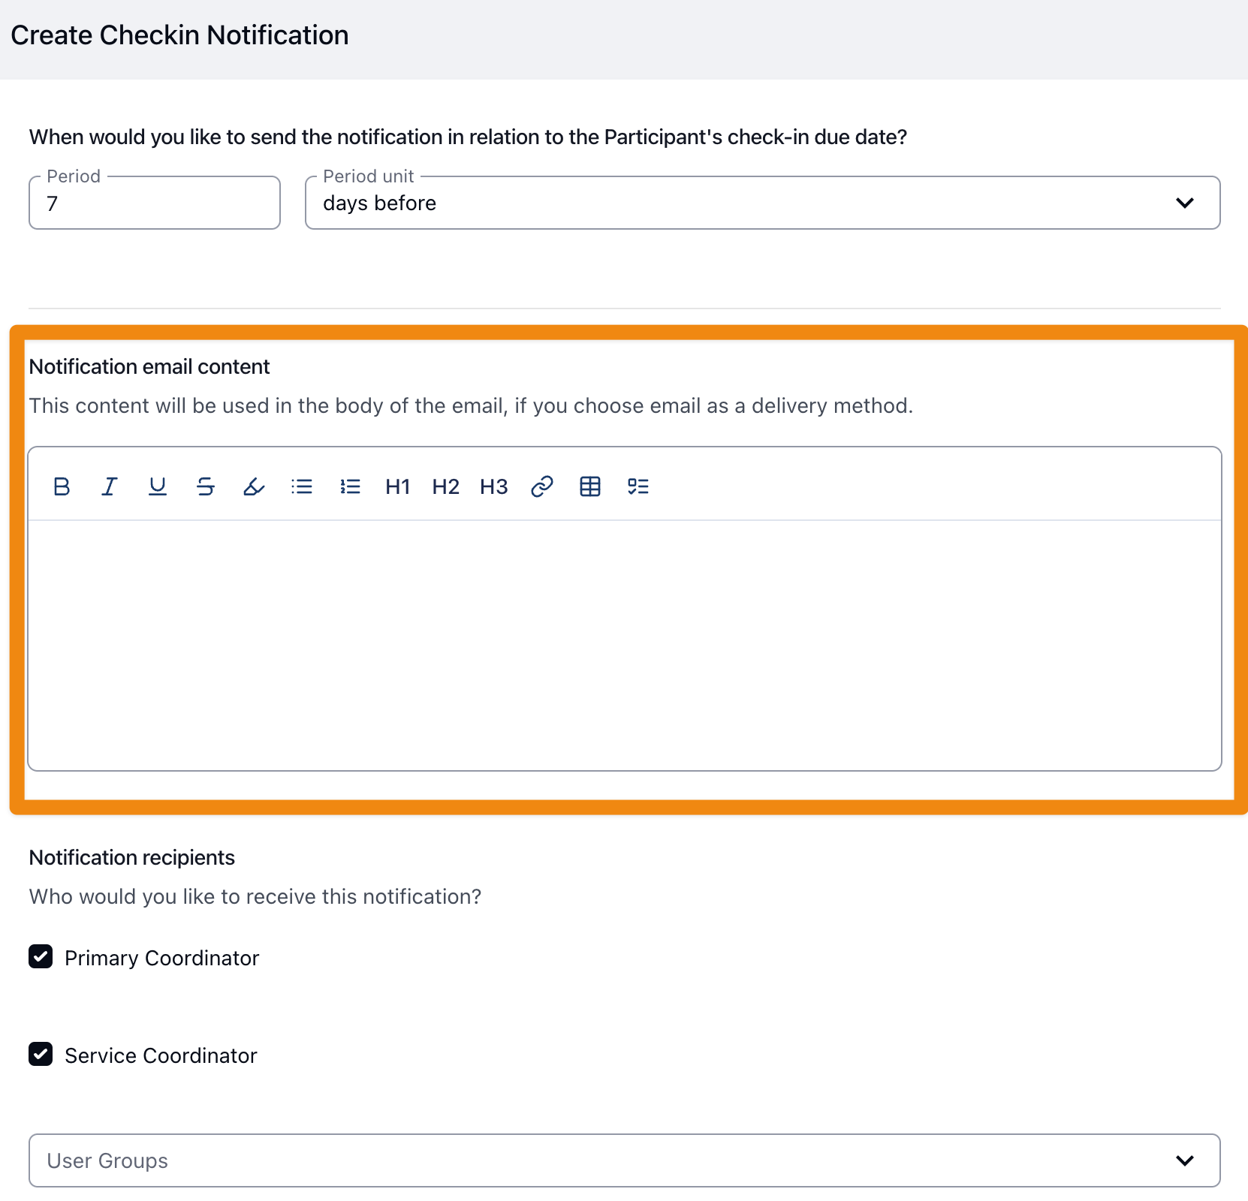
Task: Click the Period number field
Action: tap(155, 203)
